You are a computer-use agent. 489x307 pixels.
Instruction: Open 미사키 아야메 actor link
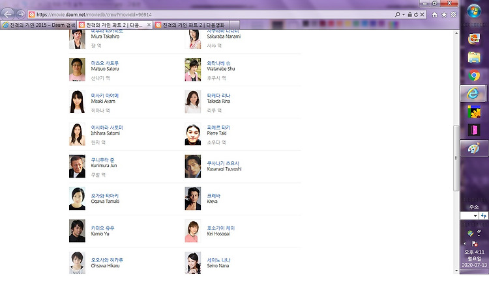[105, 96]
